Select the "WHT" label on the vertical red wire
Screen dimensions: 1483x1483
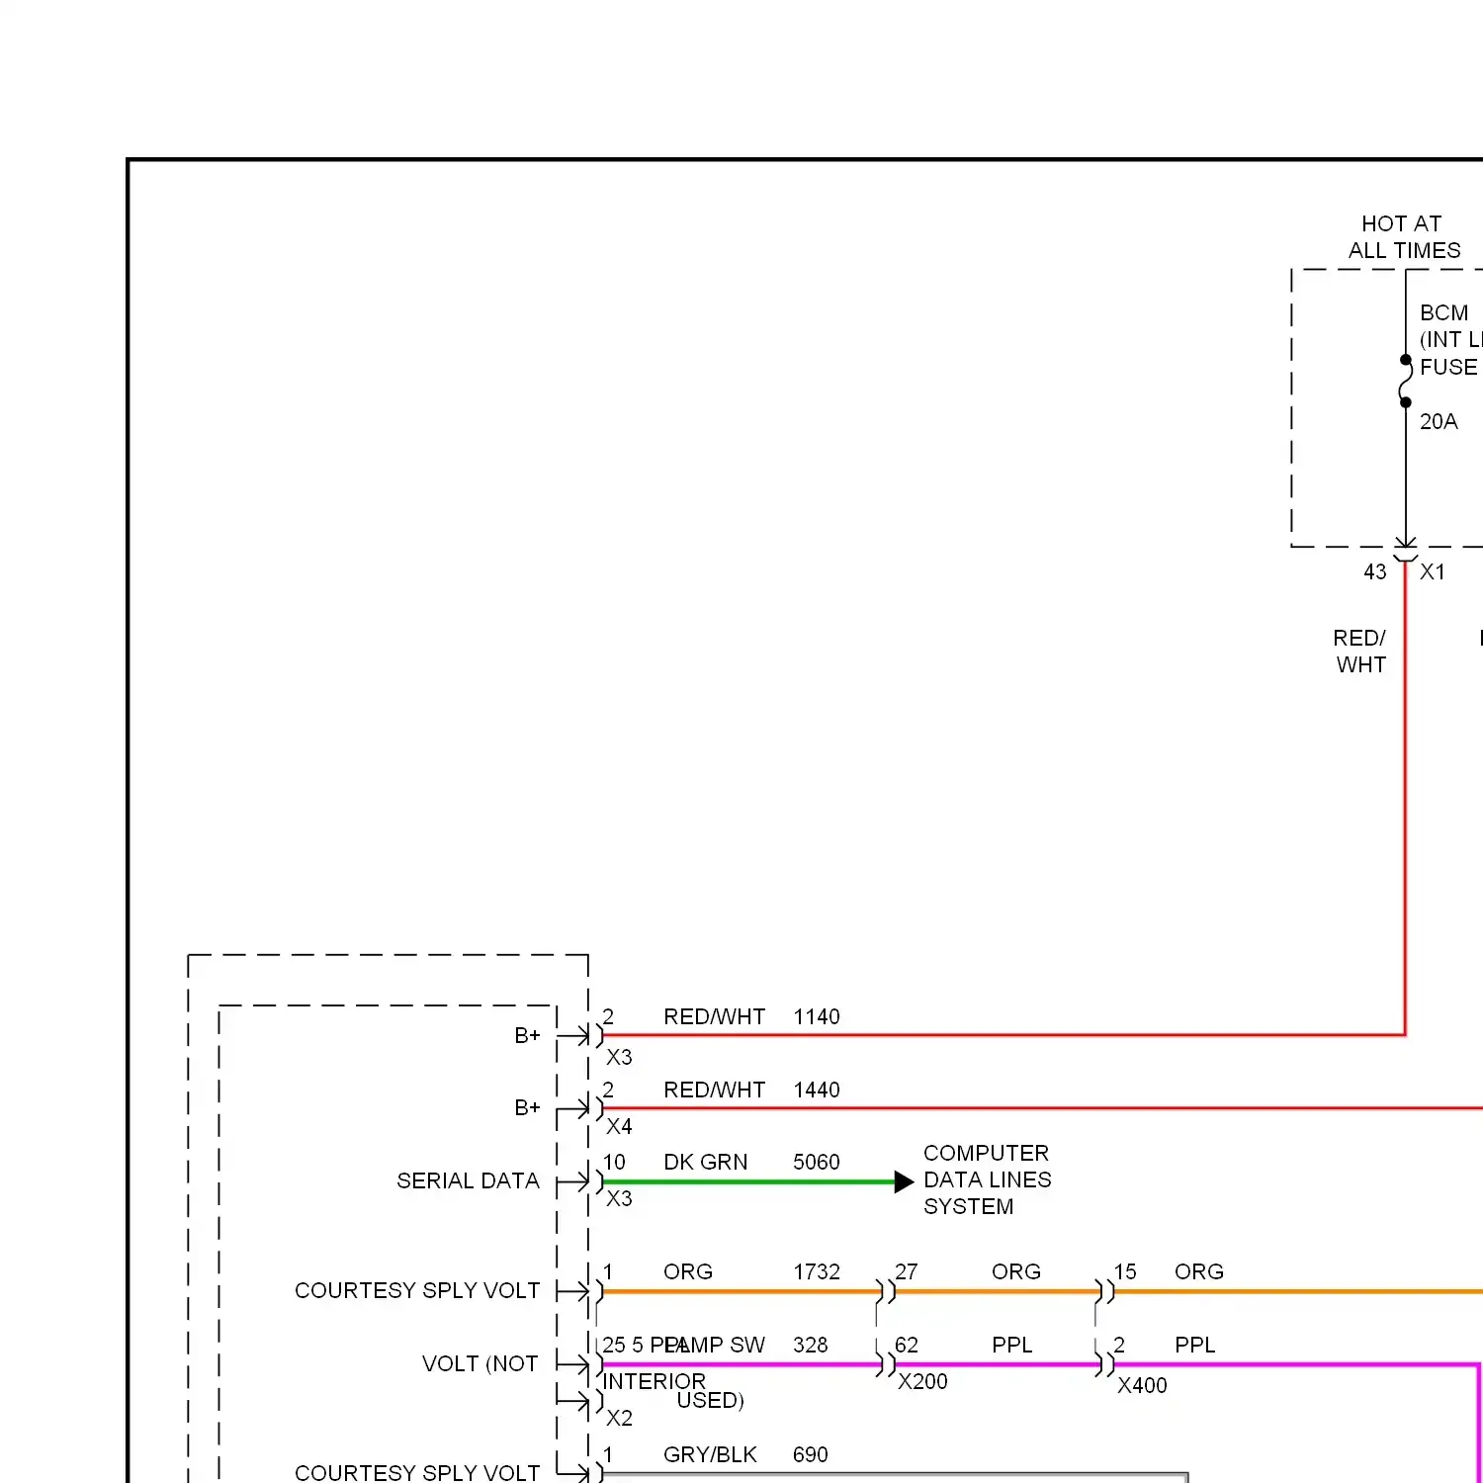(1361, 664)
